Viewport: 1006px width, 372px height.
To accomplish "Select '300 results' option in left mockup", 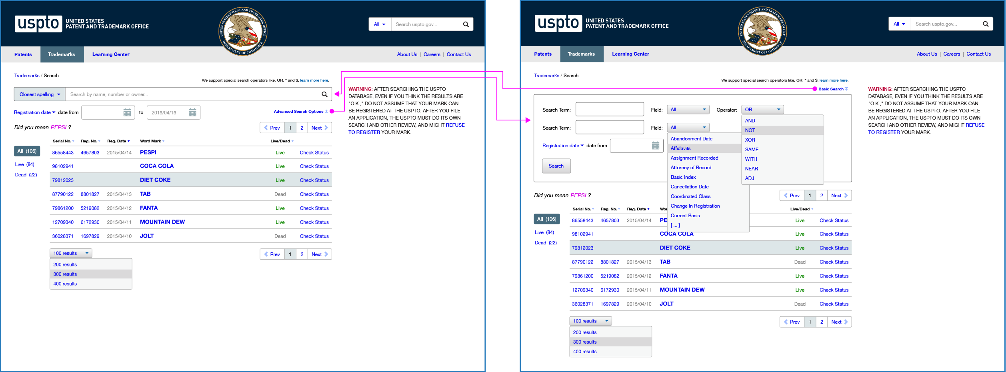I will (91, 274).
